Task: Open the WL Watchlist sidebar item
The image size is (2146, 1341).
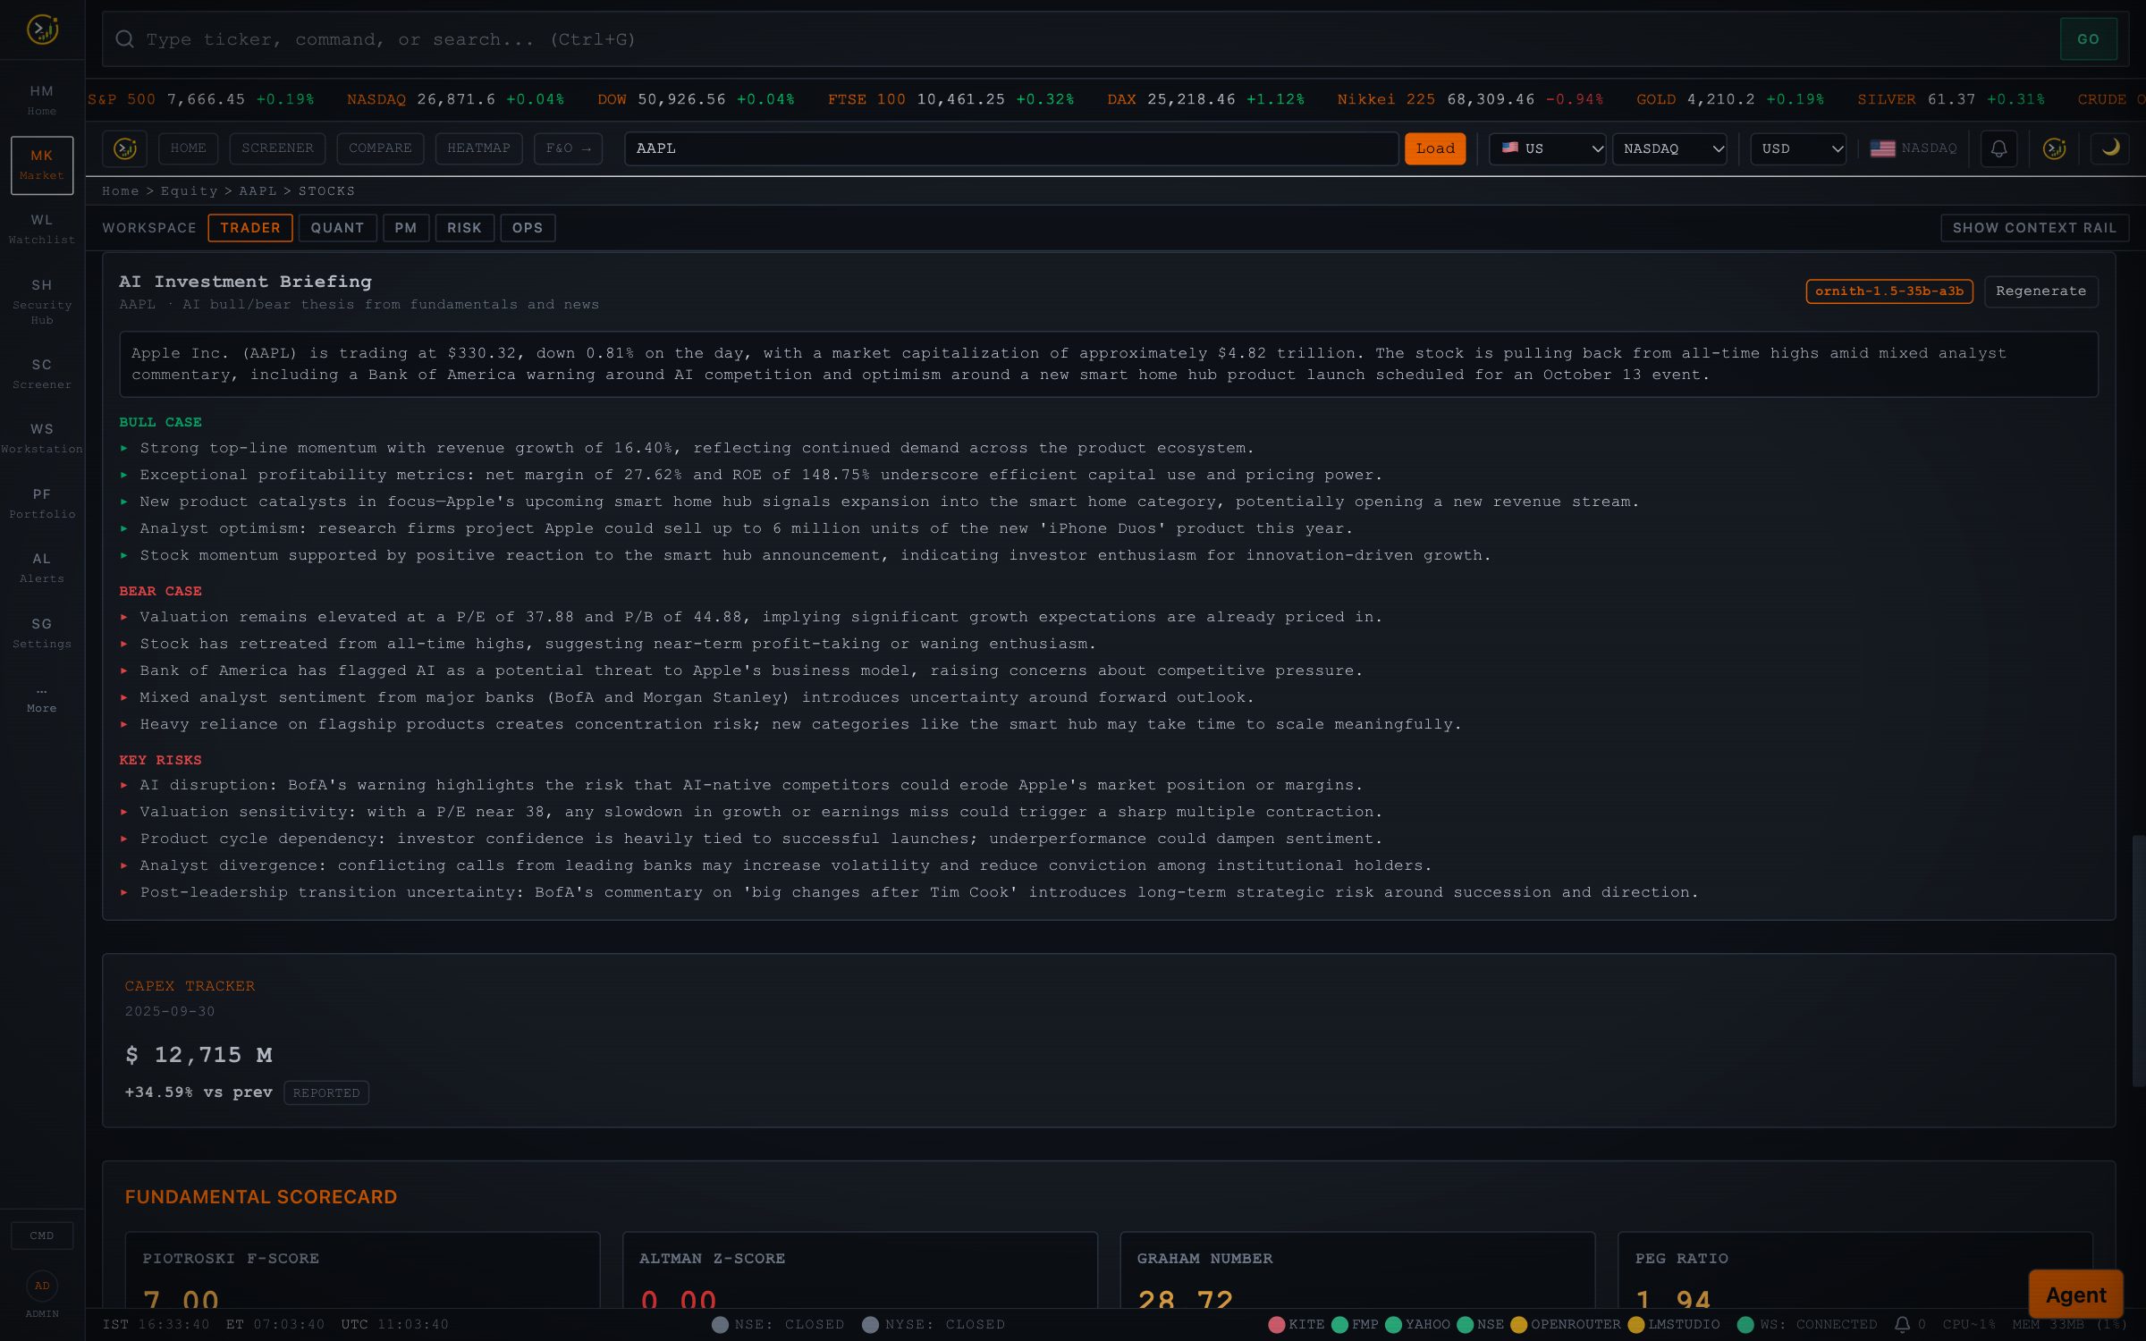Action: 42,229
